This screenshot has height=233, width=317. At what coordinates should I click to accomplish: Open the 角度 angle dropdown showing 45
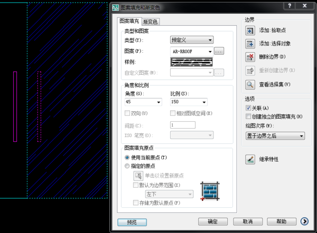click(x=143, y=102)
